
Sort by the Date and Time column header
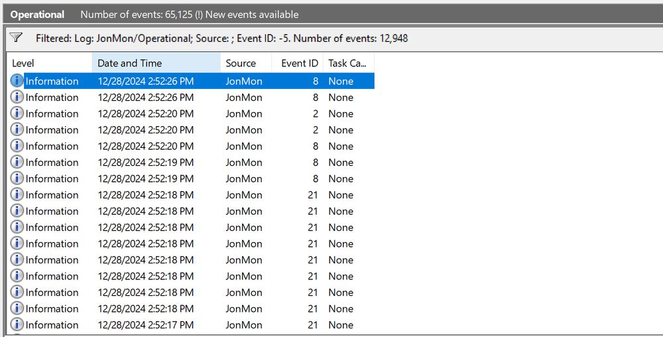(156, 63)
